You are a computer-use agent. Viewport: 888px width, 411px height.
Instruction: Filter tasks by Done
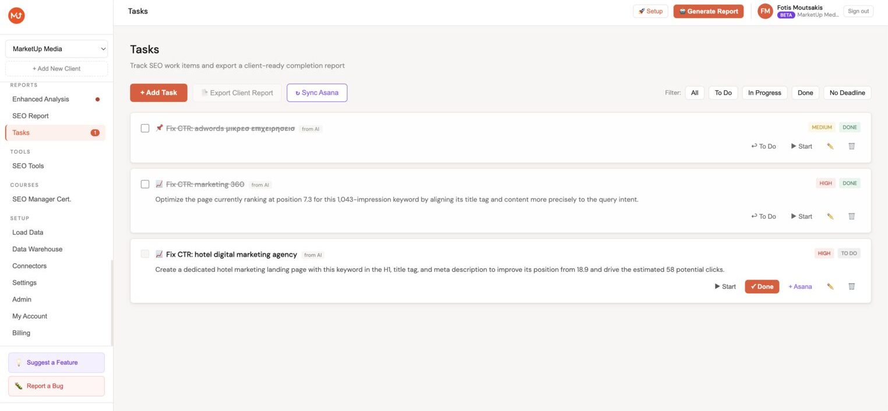click(x=805, y=93)
